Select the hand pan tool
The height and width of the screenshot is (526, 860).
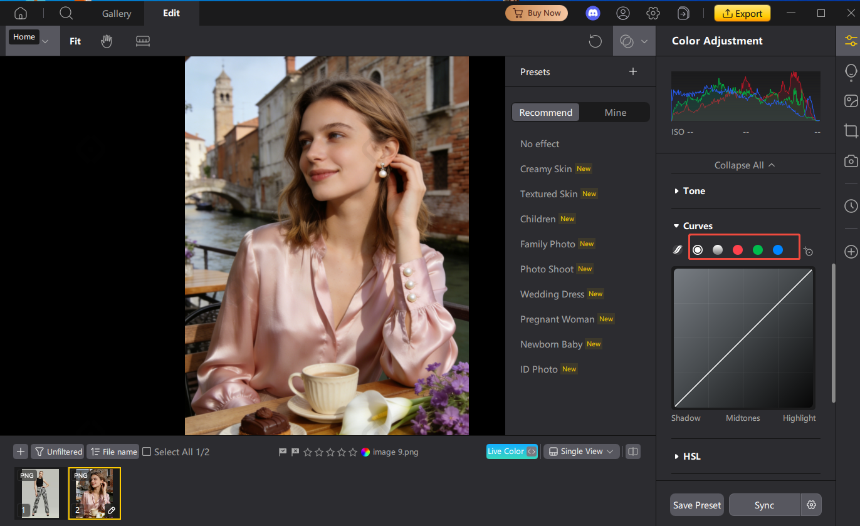tap(107, 41)
